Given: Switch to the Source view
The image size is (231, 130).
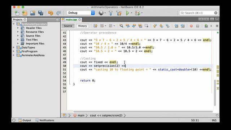Looking at the screenshot, I should click(x=68, y=26).
